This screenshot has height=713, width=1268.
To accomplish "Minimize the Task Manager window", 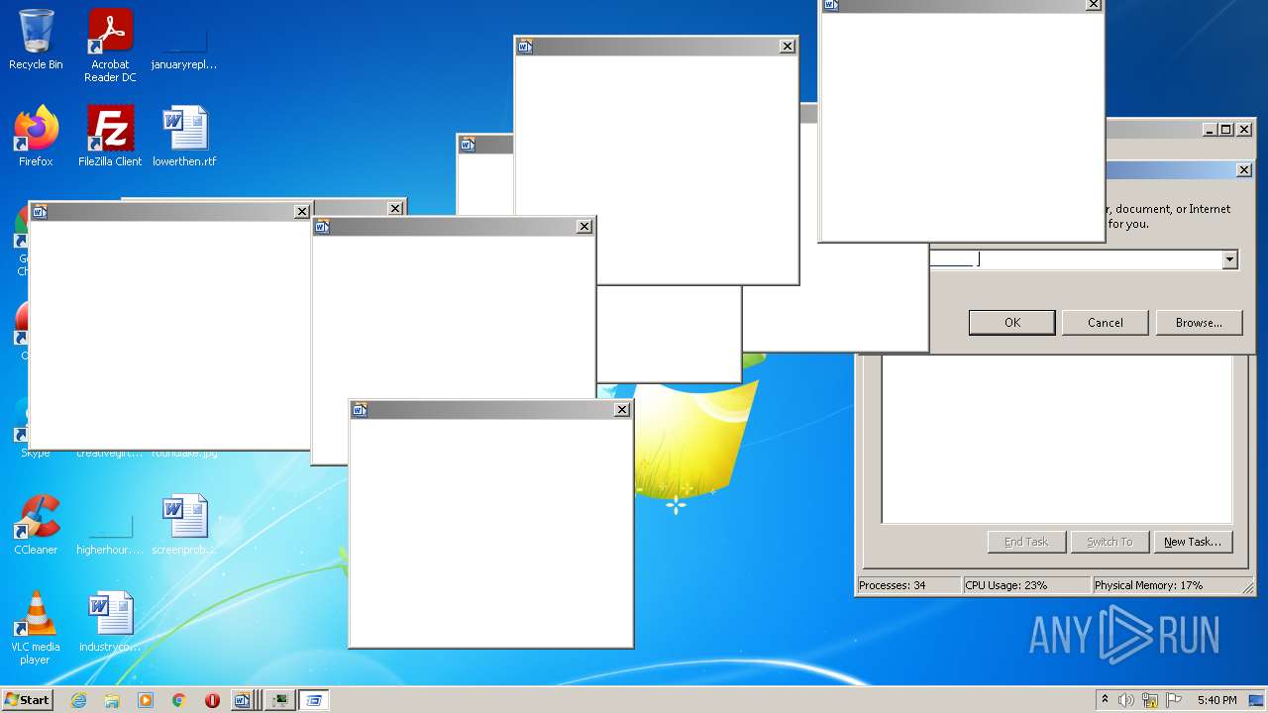I will pos(1211,130).
